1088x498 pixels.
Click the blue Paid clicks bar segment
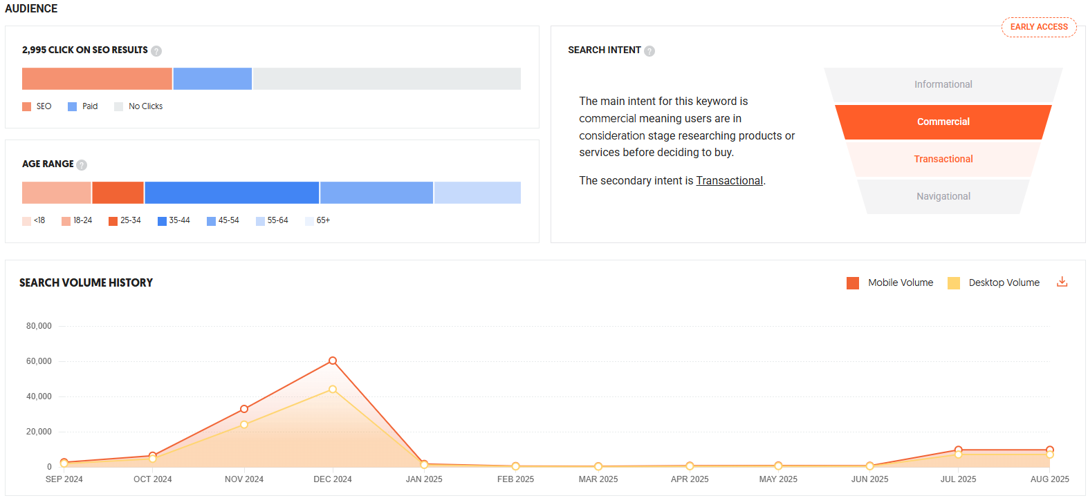212,79
